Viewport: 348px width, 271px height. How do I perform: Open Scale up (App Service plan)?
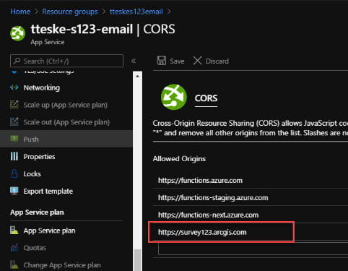point(66,105)
